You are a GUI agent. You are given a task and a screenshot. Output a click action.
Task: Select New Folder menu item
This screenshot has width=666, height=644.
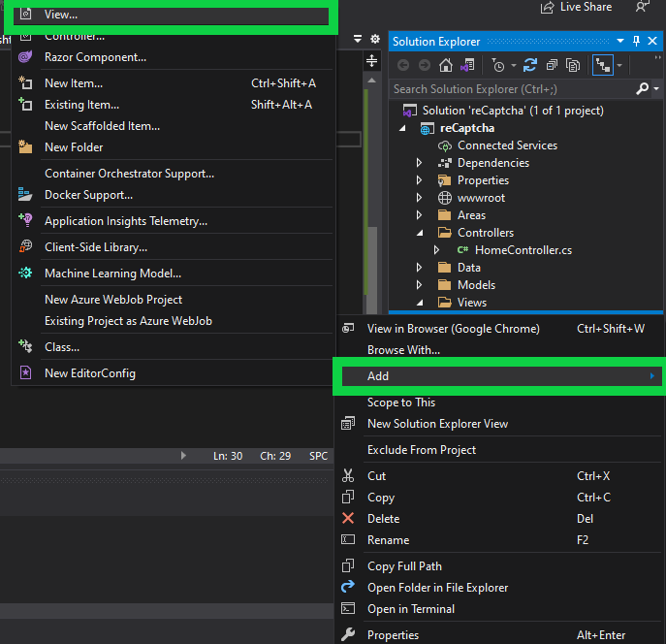[173, 147]
